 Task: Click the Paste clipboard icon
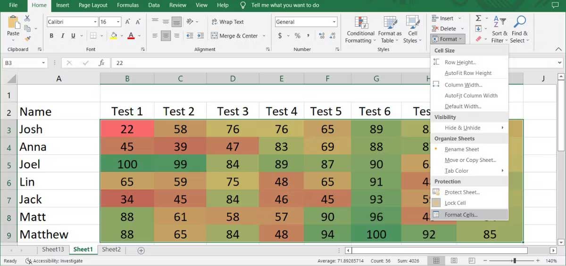click(x=13, y=22)
